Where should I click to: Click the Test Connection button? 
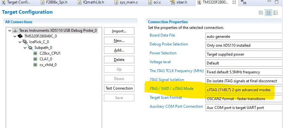click(119, 88)
